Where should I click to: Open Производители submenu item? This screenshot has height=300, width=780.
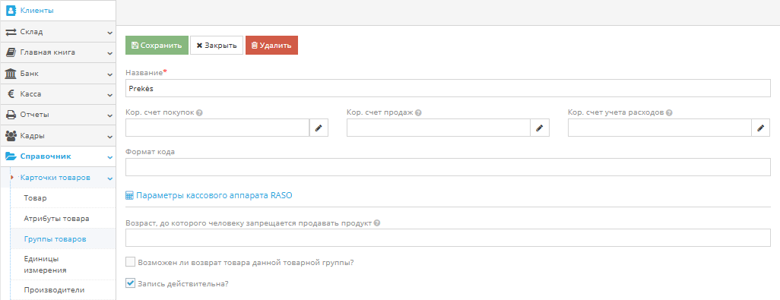point(62,290)
